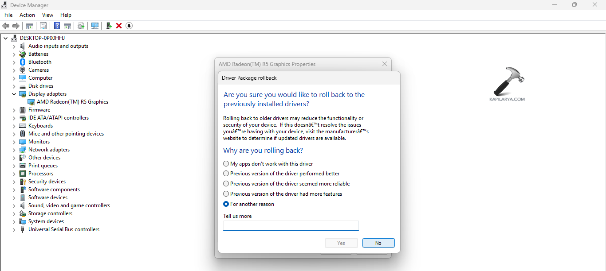Choose Previous version performed better option
Screen dimensions: 606x271
point(226,173)
